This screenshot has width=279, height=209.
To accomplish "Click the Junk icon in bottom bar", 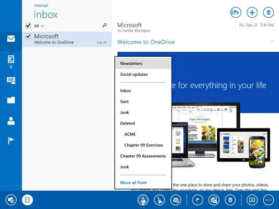I will (176, 200).
